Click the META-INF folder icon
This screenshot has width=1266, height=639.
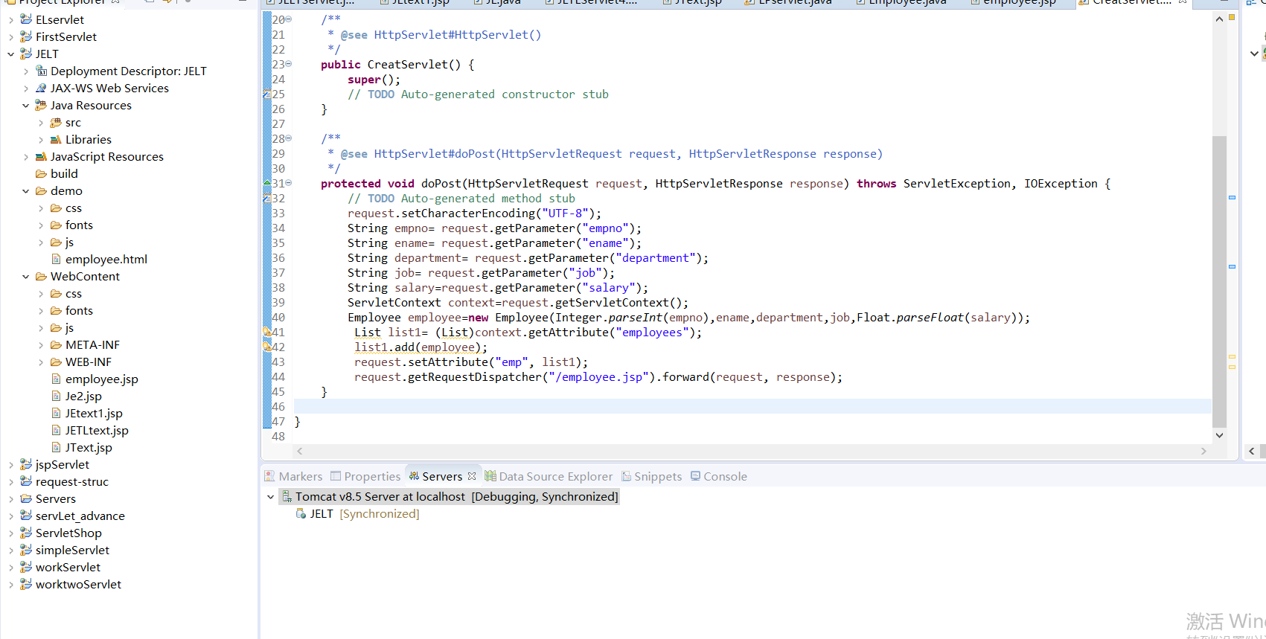[56, 344]
